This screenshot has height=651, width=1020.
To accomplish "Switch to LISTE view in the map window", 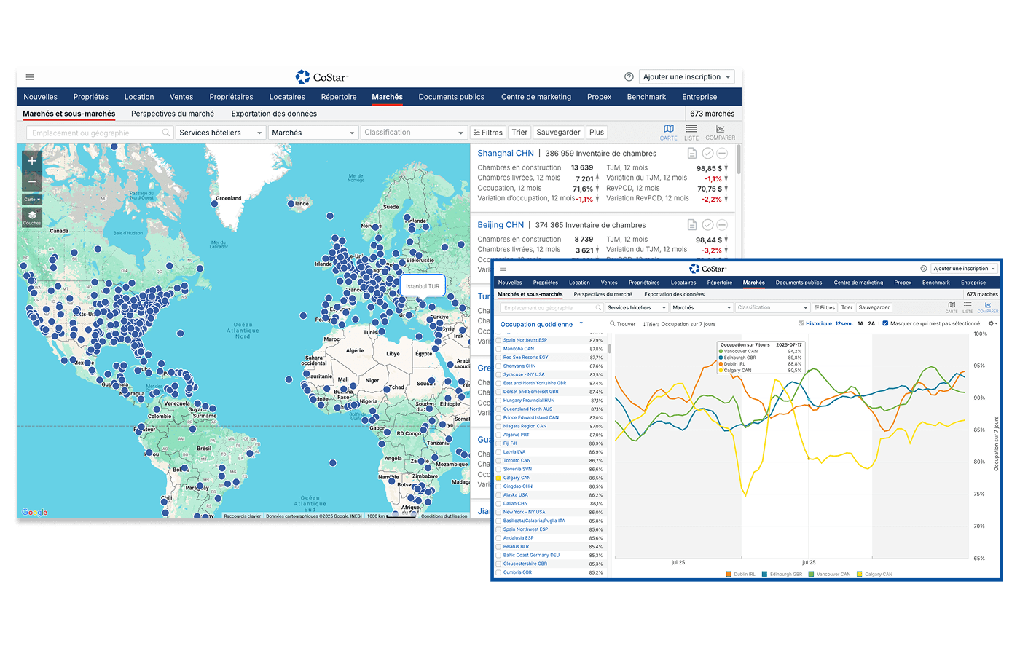I will [x=691, y=132].
